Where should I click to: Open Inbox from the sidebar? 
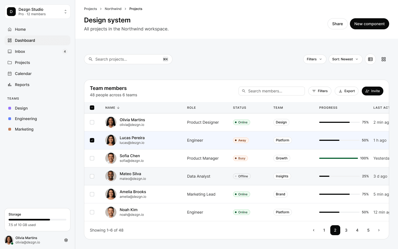click(x=38, y=51)
